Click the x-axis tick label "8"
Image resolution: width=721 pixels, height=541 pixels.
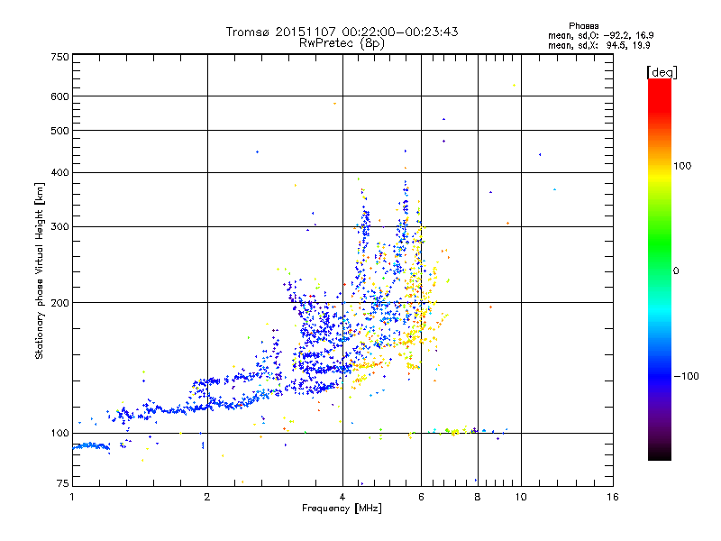pyautogui.click(x=478, y=497)
